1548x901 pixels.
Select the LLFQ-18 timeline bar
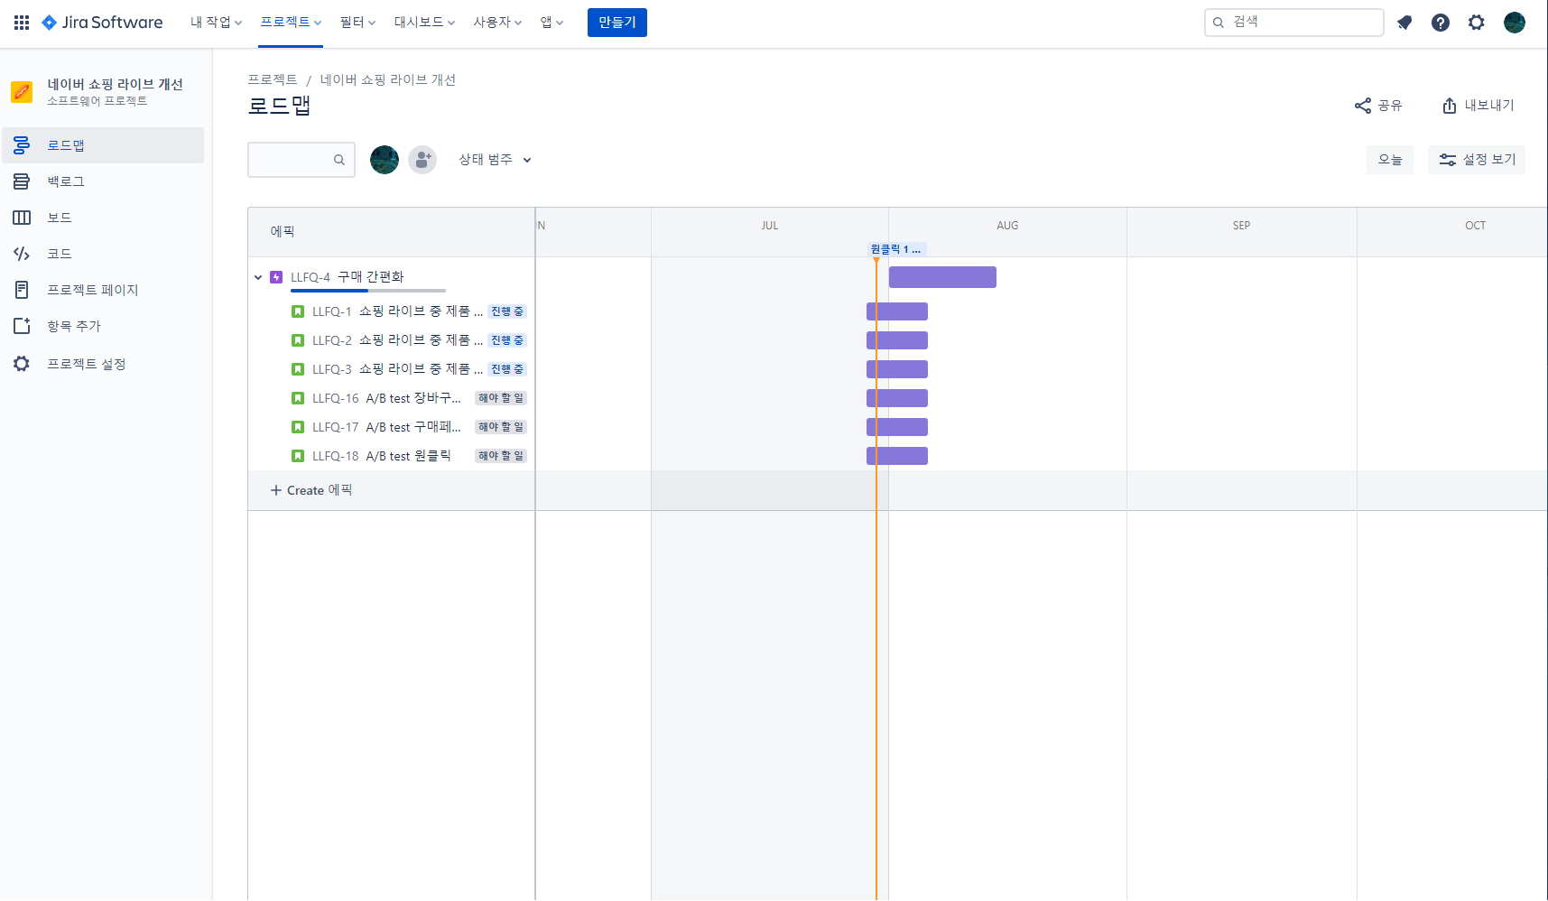point(897,456)
